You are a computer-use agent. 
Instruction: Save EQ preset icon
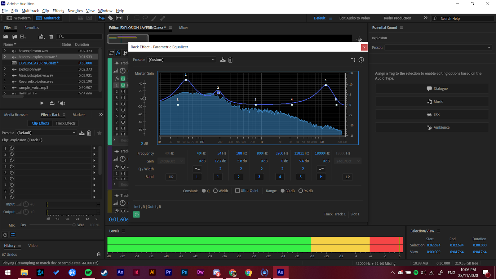(x=223, y=60)
